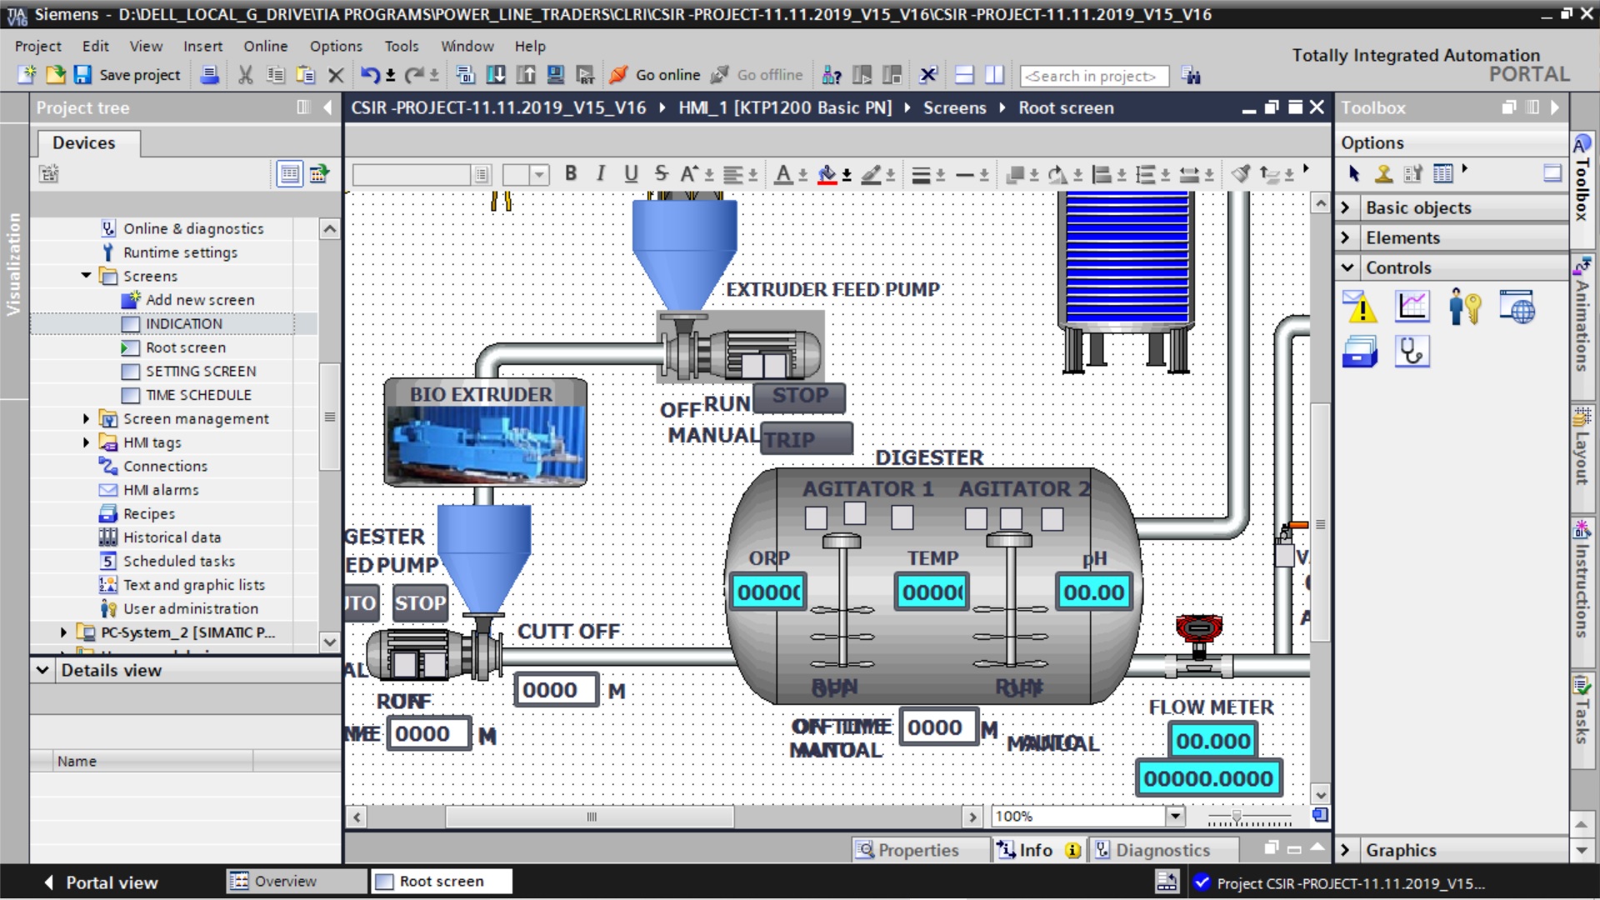Select the Recipe view control icon
The image size is (1600, 900).
coord(1360,352)
